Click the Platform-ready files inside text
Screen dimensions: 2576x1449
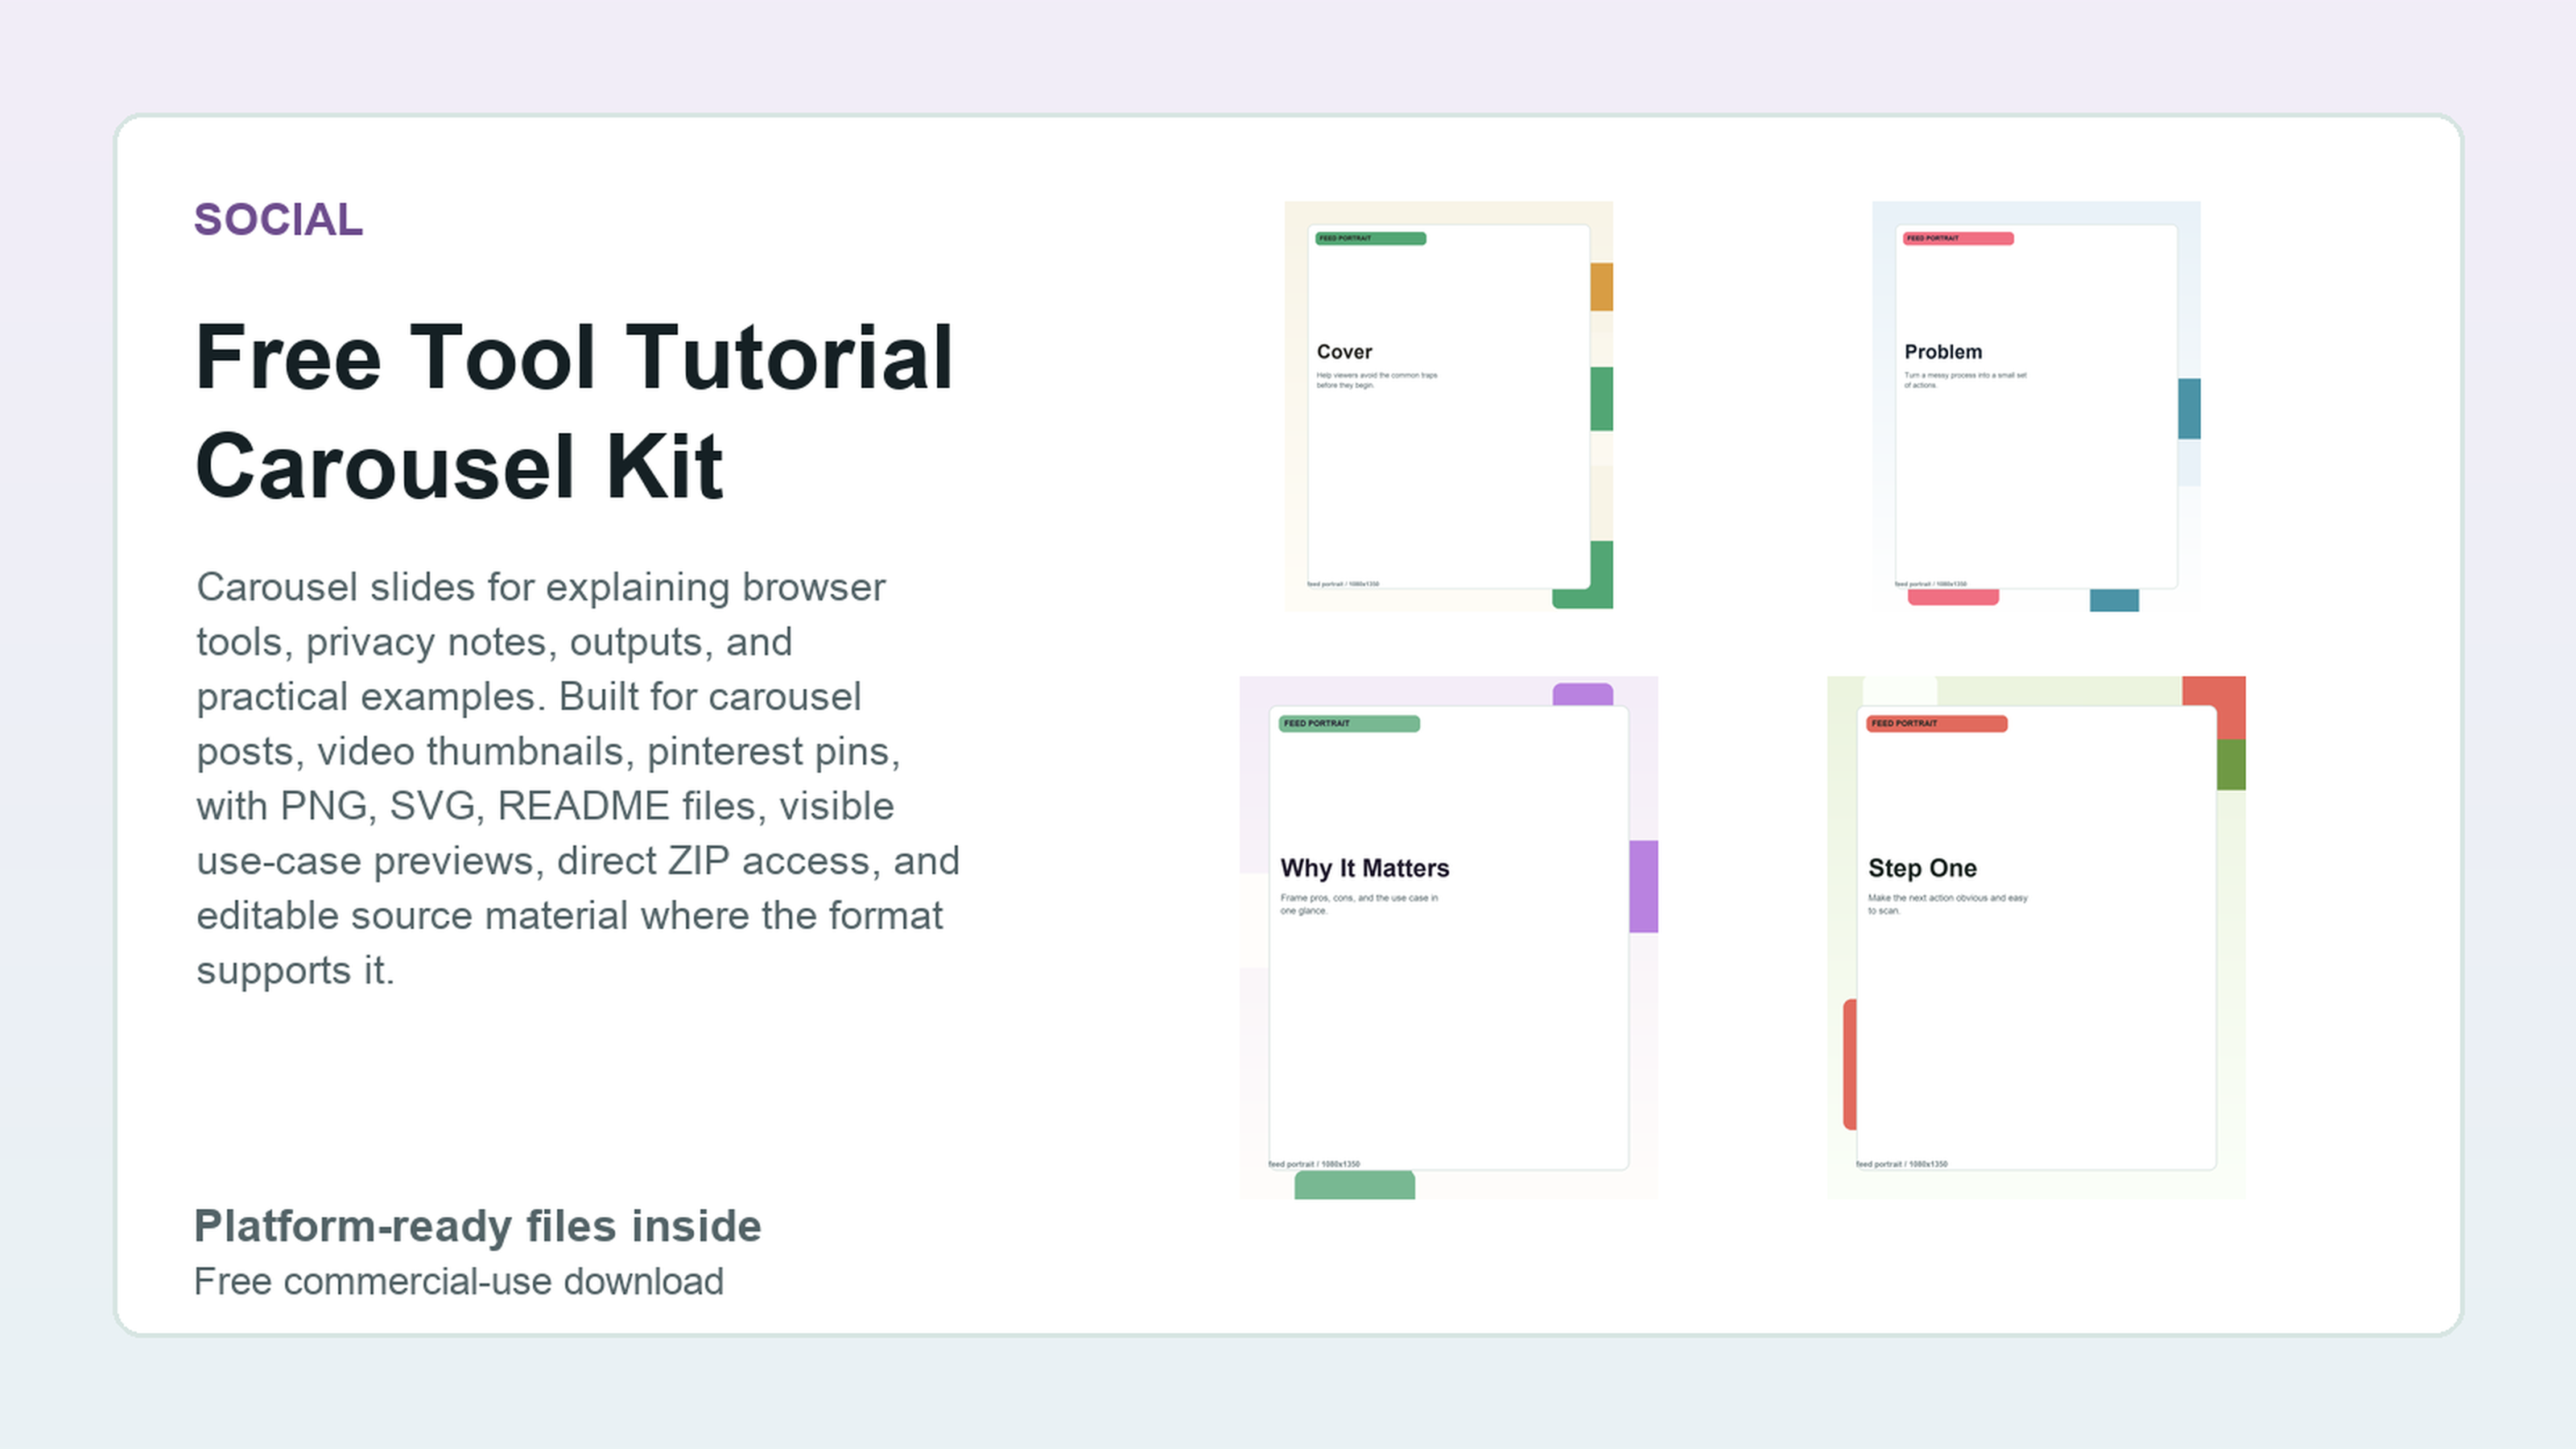[x=477, y=1226]
